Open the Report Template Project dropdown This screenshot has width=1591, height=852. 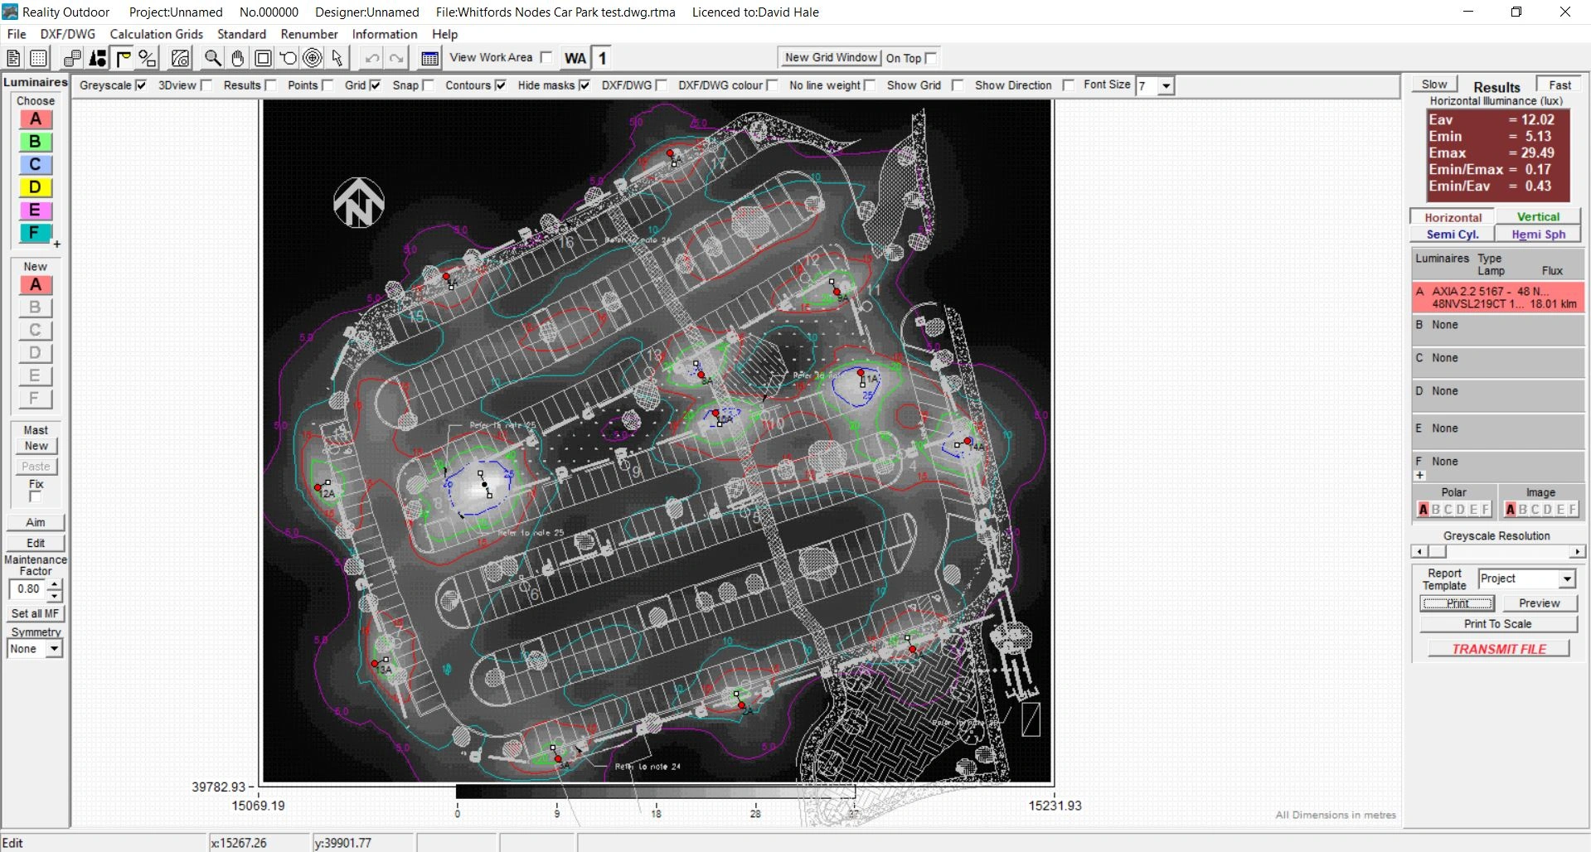pyautogui.click(x=1567, y=578)
